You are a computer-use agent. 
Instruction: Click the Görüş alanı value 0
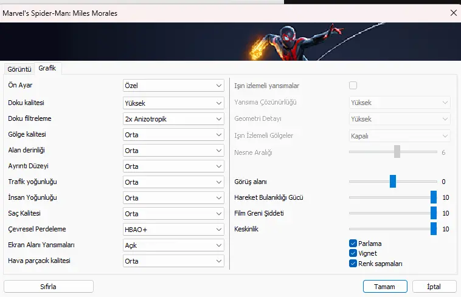[x=443, y=182]
